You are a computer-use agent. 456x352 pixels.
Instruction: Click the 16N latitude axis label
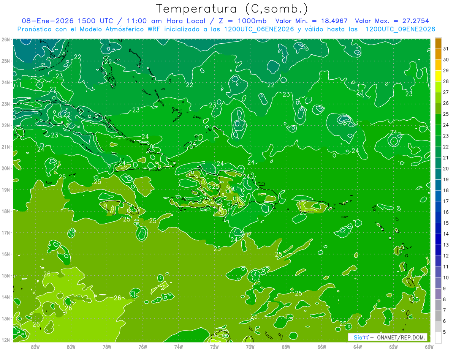[x=5, y=254]
